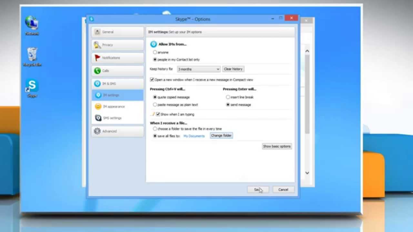Click the Clear history button

[x=233, y=69]
